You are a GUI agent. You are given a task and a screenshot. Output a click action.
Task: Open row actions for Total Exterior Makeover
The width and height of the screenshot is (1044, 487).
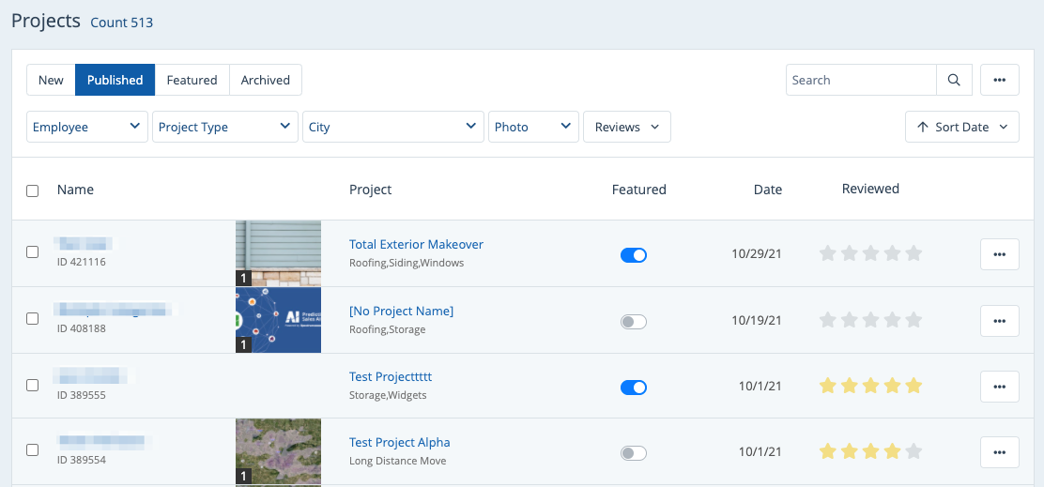(x=999, y=254)
